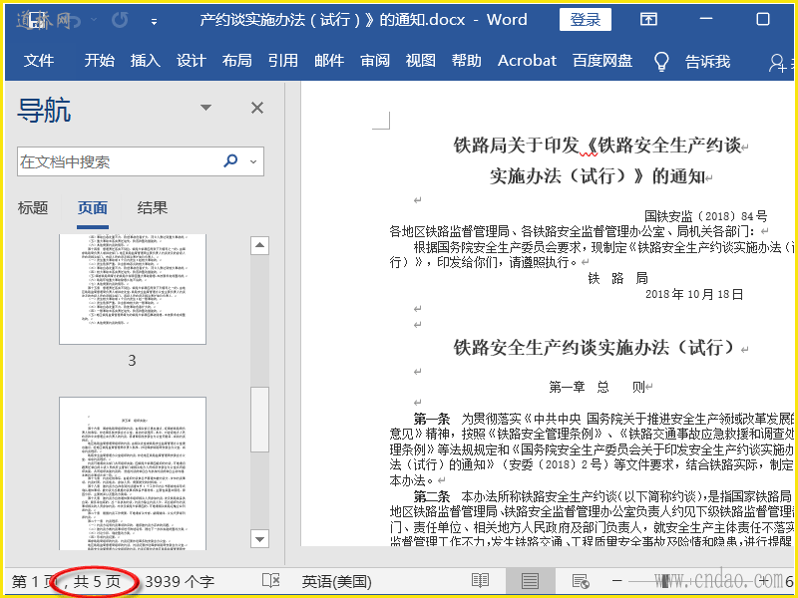
Task: Select the page 4 thumbnail
Action: coord(133,472)
